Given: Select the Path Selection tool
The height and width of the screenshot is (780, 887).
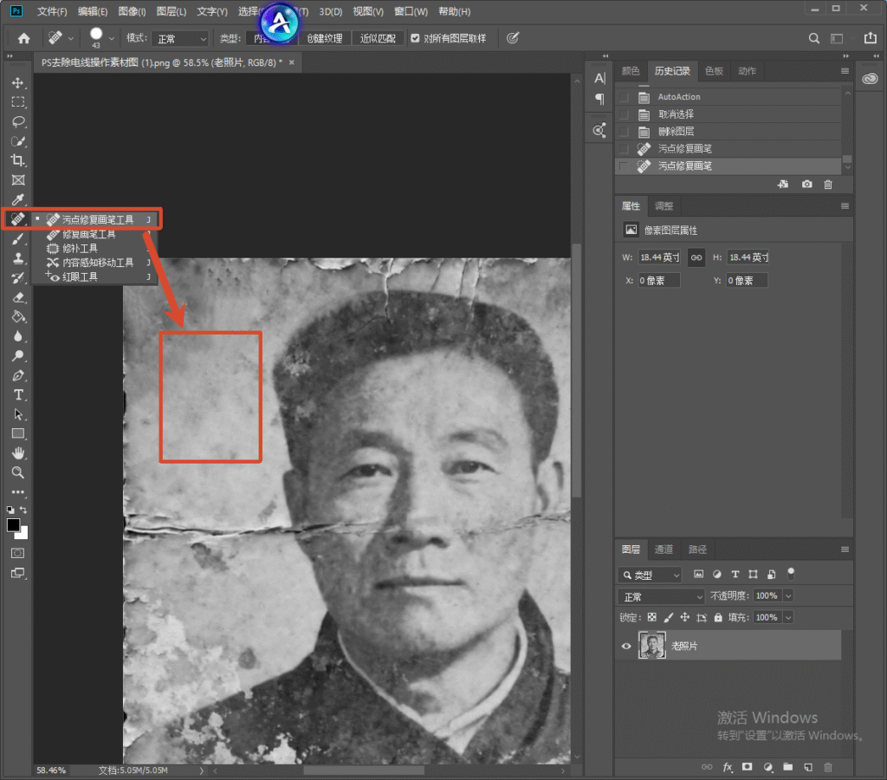Looking at the screenshot, I should pos(18,414).
